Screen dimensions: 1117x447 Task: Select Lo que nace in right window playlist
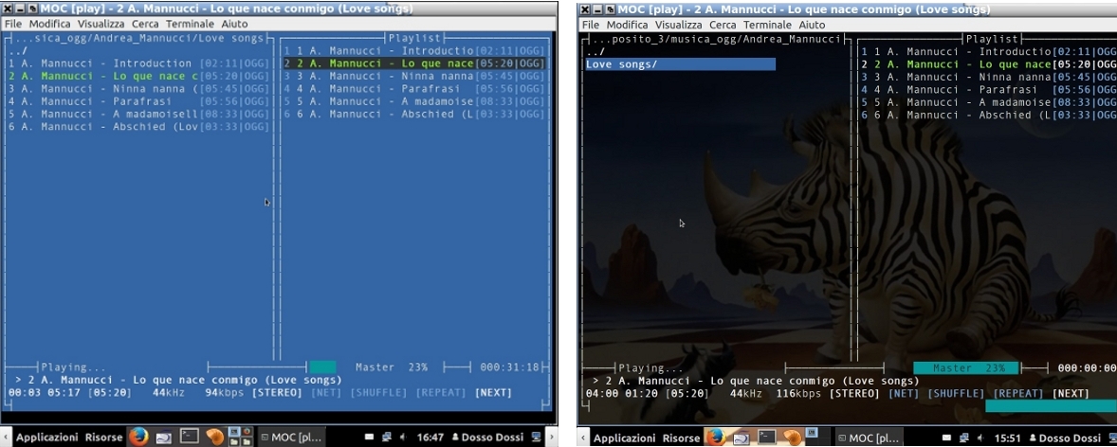pos(988,64)
